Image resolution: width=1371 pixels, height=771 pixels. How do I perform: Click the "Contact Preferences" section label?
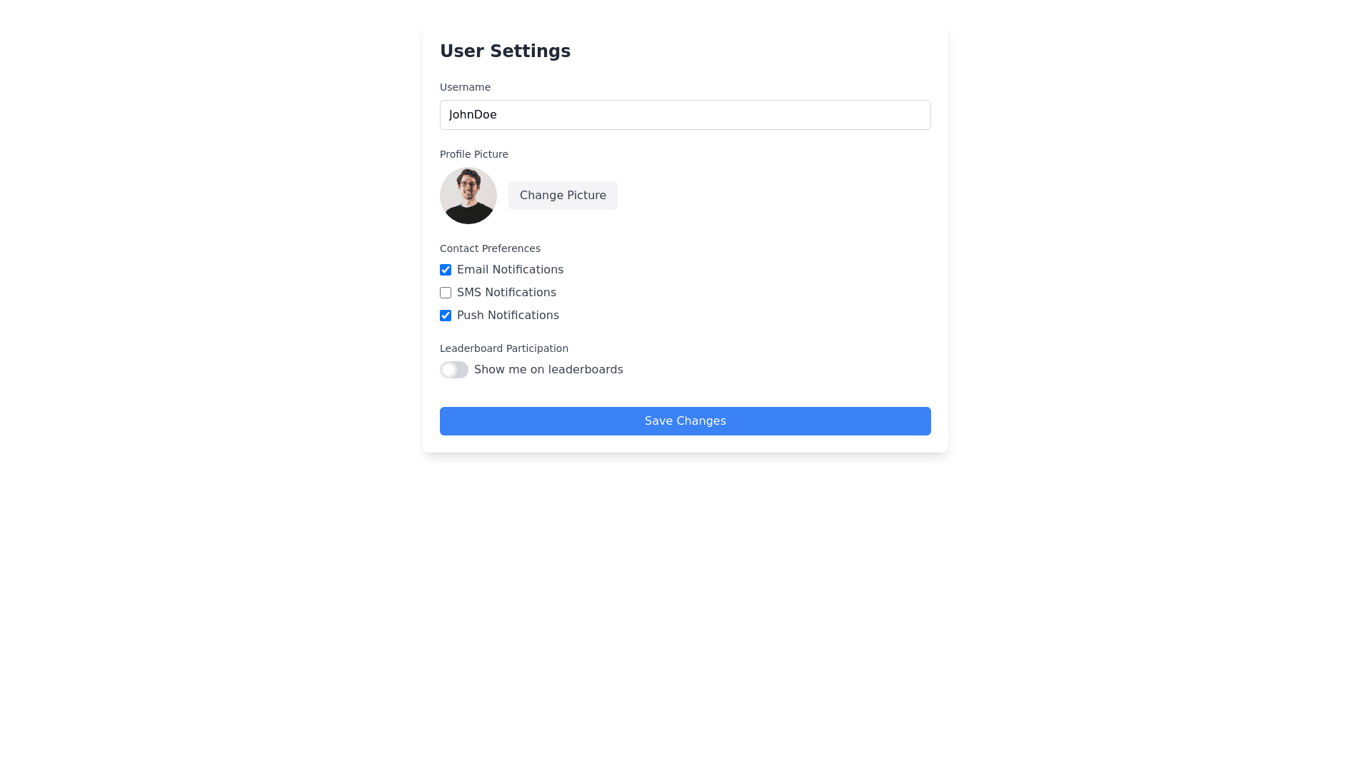point(490,248)
